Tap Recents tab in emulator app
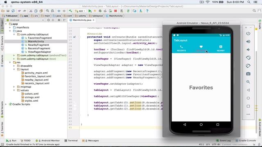The width and height of the screenshot is (262, 147). point(181,48)
